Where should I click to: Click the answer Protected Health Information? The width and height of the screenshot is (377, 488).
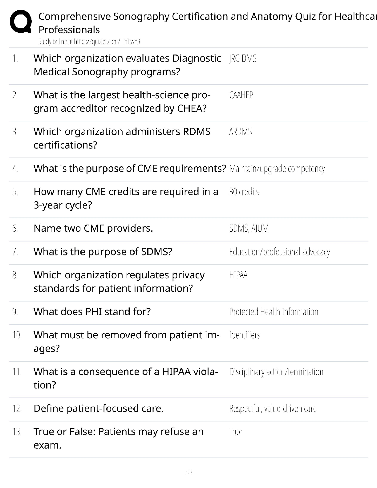(x=274, y=312)
